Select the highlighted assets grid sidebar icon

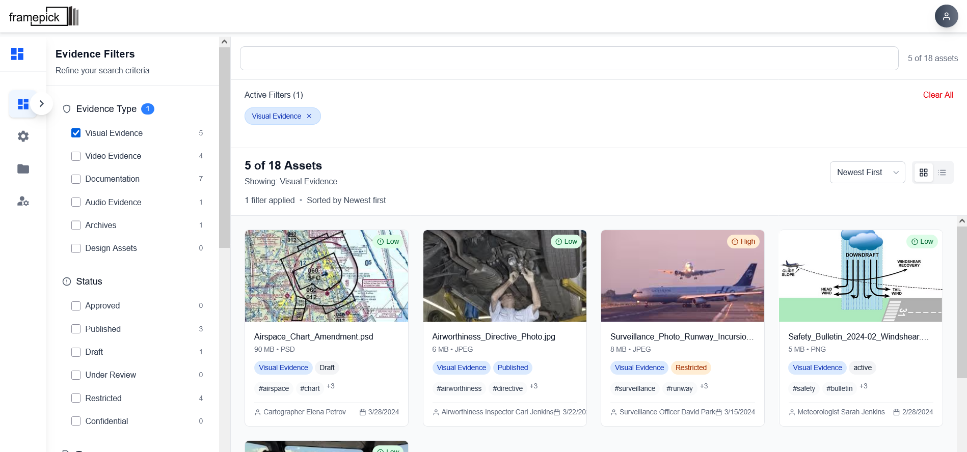pos(23,104)
